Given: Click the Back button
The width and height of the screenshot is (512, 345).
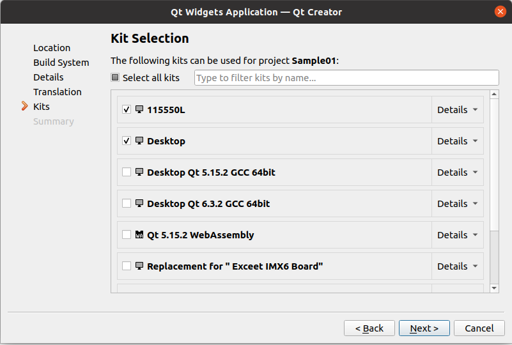Looking at the screenshot, I should tap(369, 328).
